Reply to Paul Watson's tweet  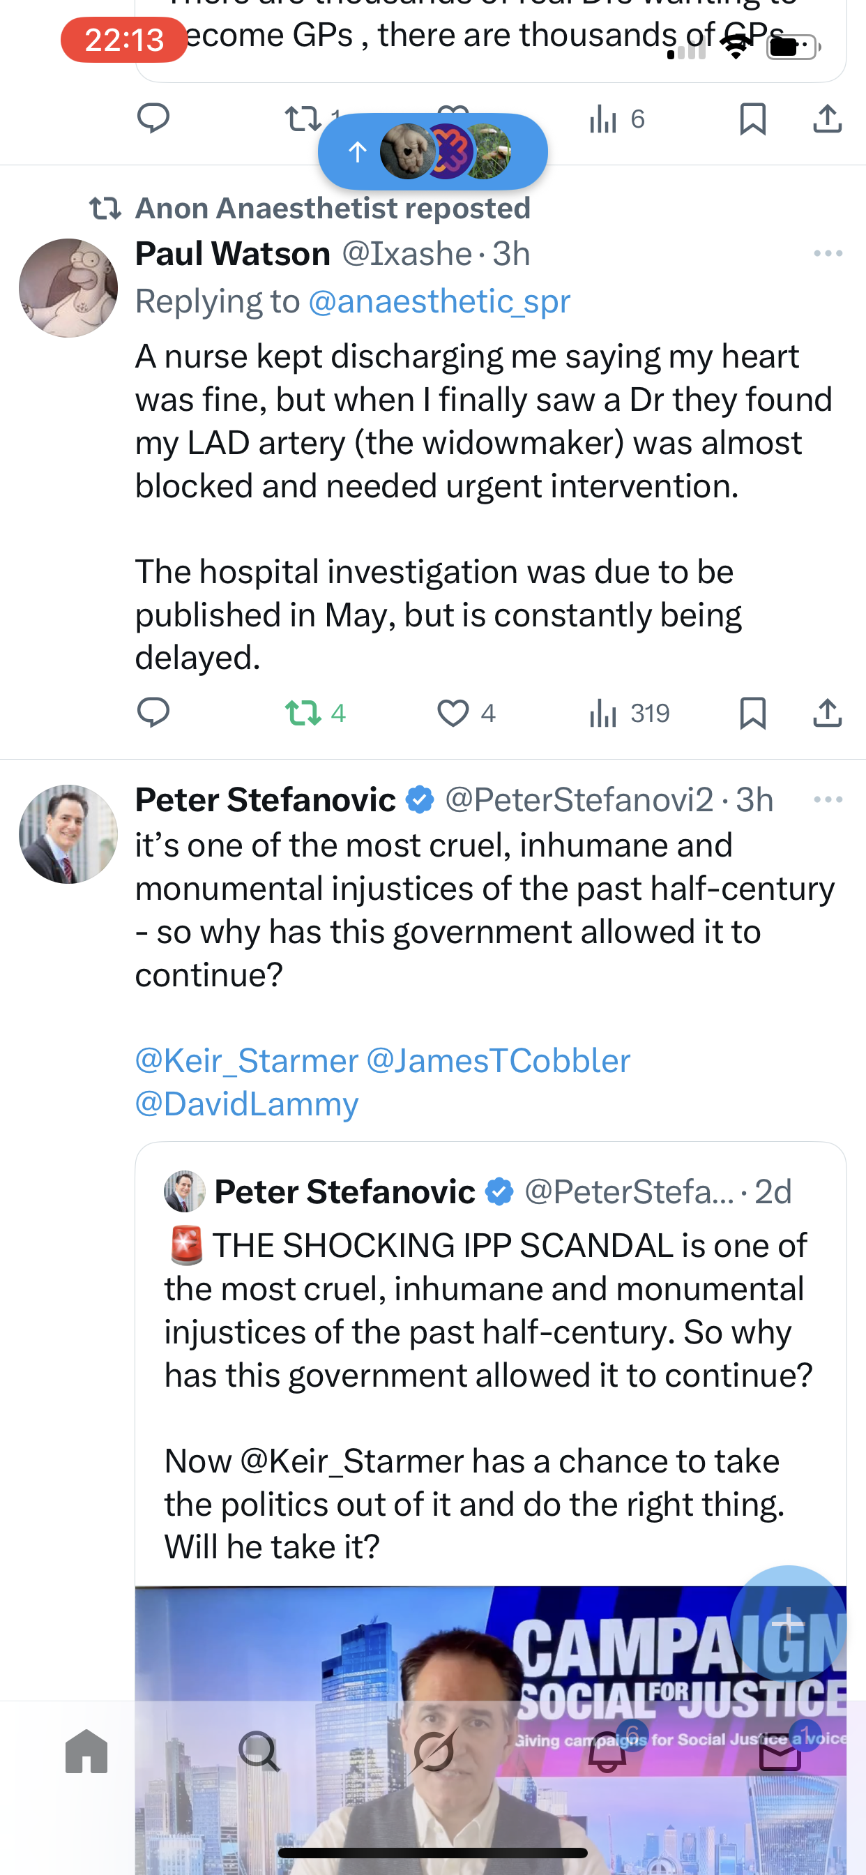pos(153,713)
